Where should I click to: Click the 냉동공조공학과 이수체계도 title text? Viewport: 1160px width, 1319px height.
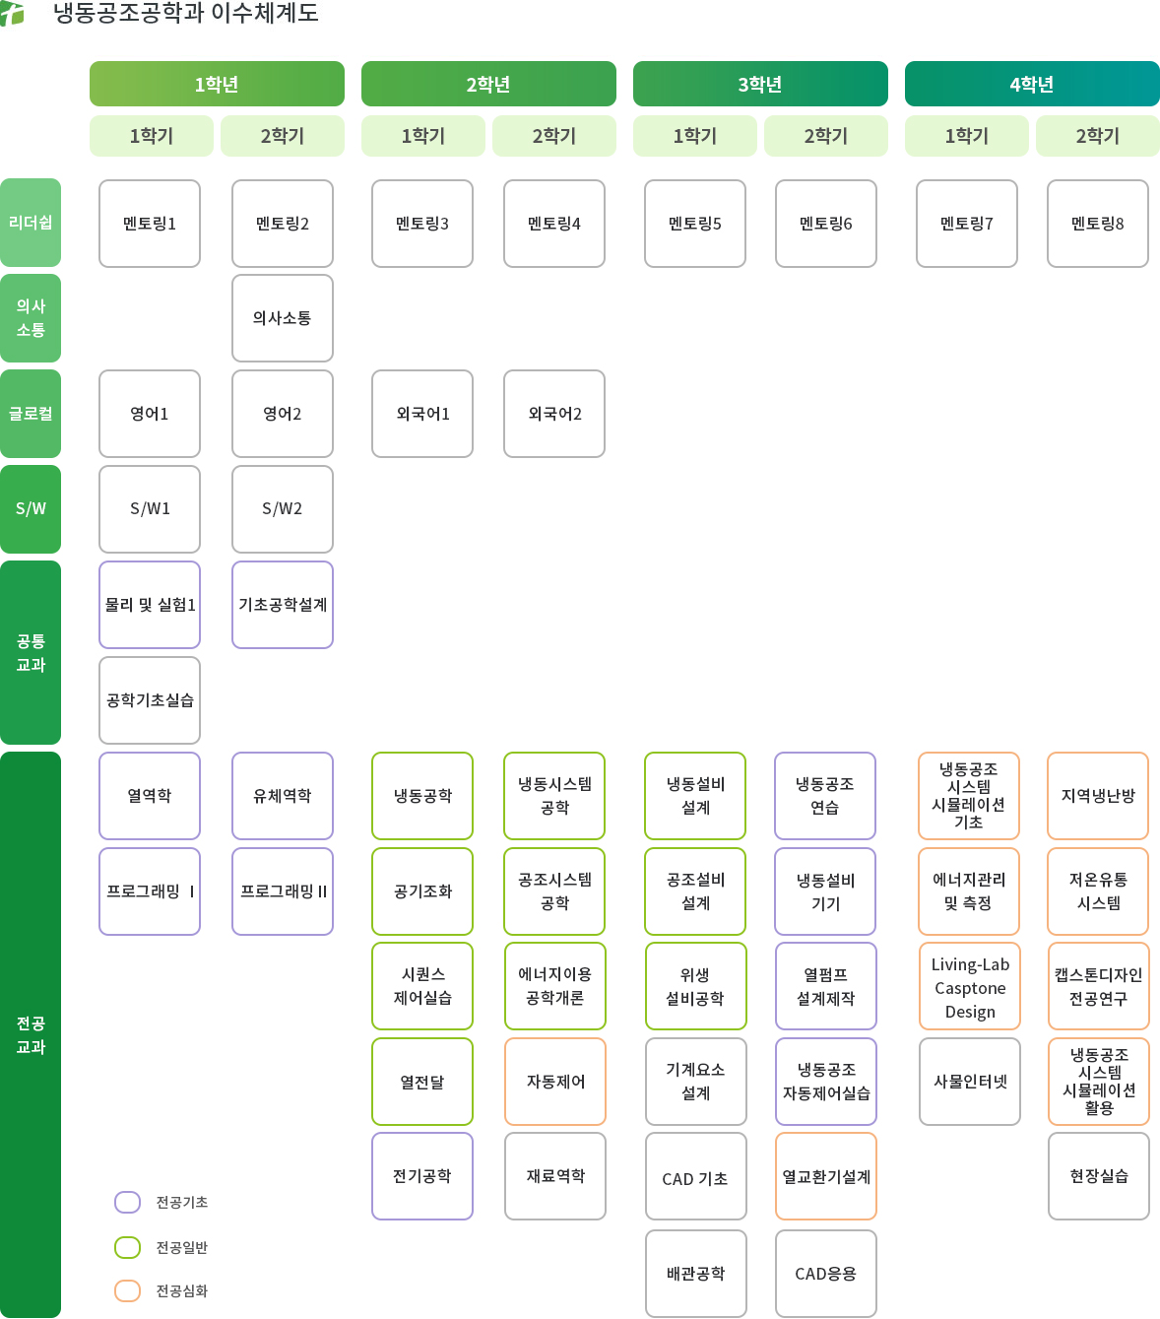(x=185, y=14)
